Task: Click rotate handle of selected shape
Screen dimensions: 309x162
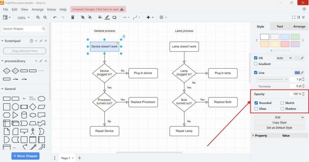Action: (x=124, y=37)
